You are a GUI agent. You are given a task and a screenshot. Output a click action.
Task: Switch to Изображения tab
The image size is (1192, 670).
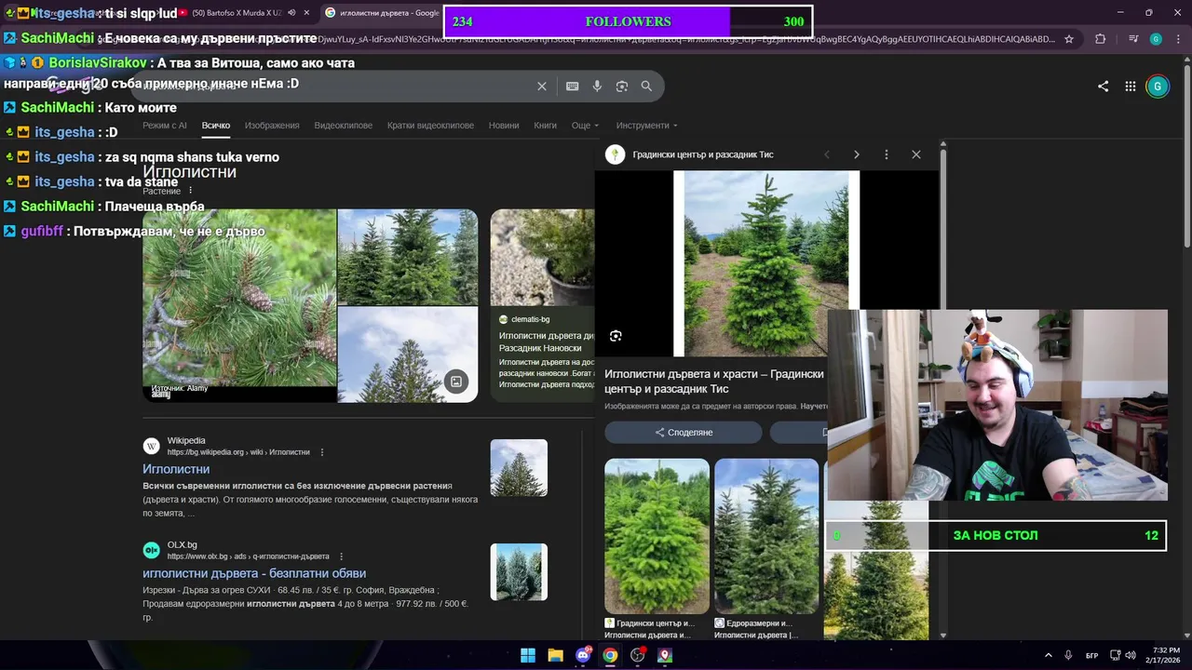pos(272,126)
